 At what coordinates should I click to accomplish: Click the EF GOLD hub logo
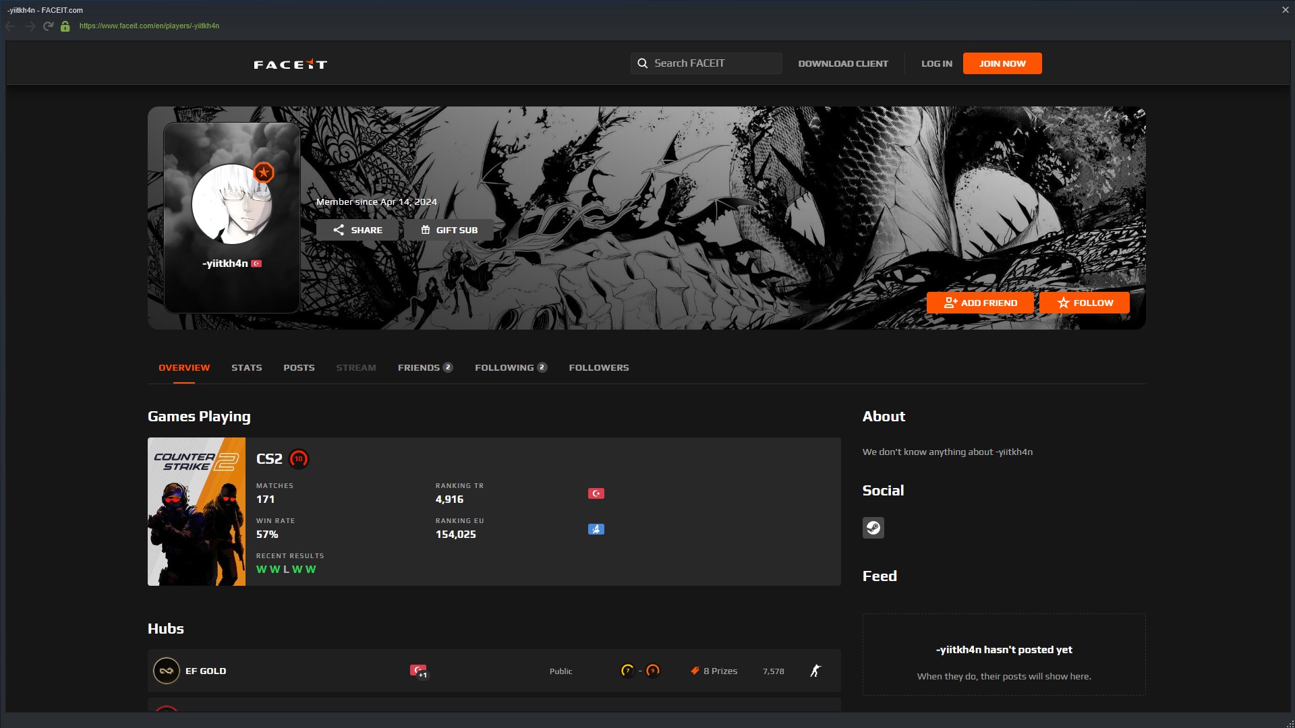[x=166, y=671]
